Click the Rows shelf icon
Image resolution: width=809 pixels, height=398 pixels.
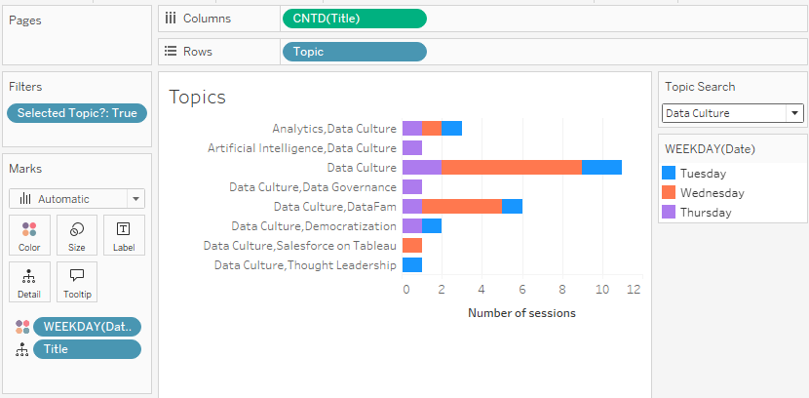click(171, 52)
